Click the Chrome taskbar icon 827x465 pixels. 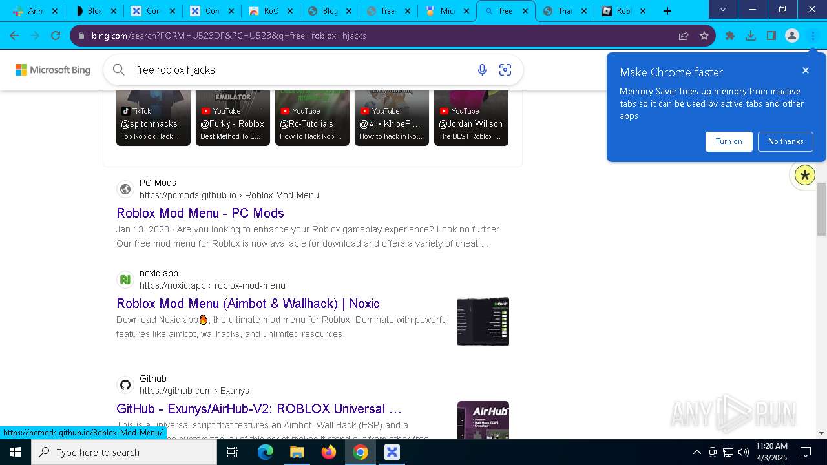pos(361,452)
